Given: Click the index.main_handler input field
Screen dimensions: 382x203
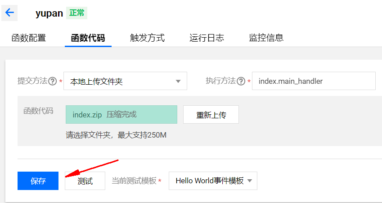Looking at the screenshot, I should (313, 82).
